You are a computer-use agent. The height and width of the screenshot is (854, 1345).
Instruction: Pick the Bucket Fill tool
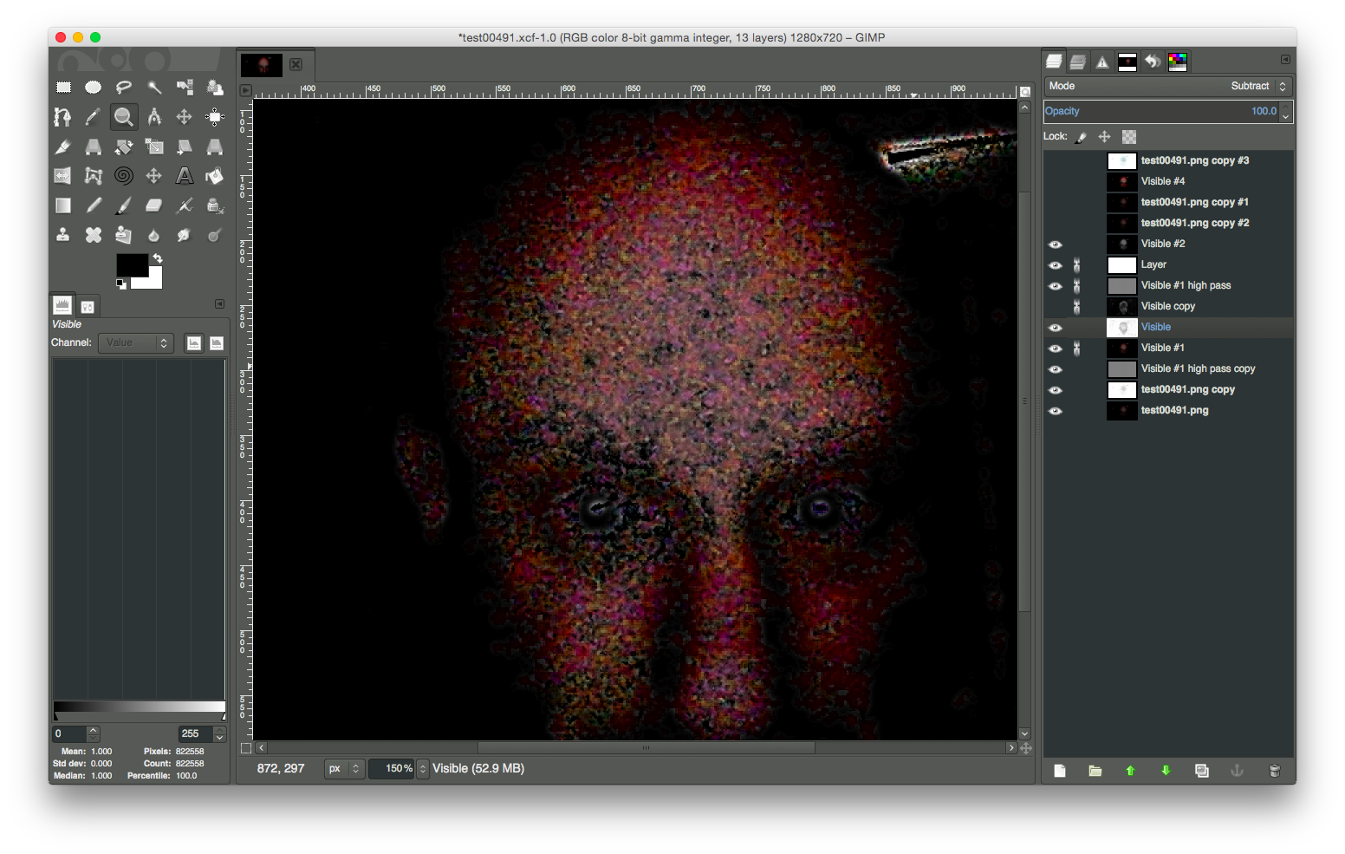point(215,176)
